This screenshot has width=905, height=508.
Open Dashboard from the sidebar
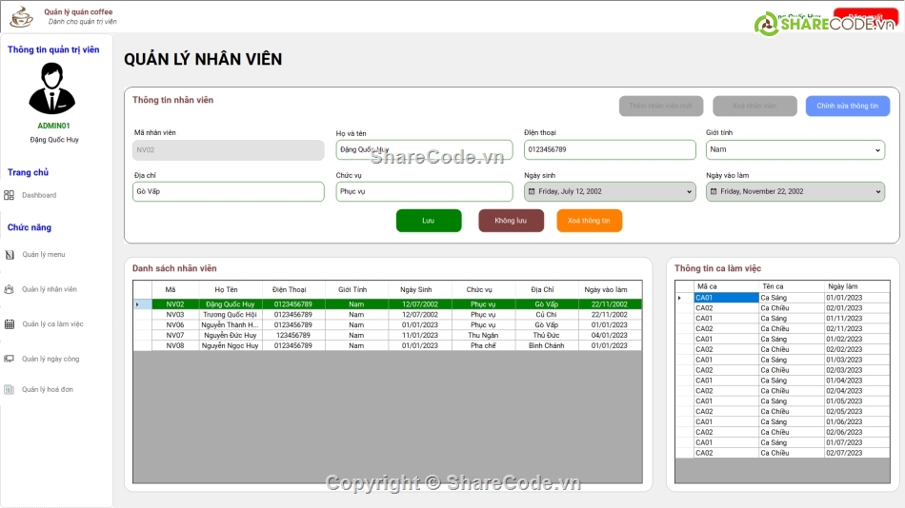[x=39, y=195]
